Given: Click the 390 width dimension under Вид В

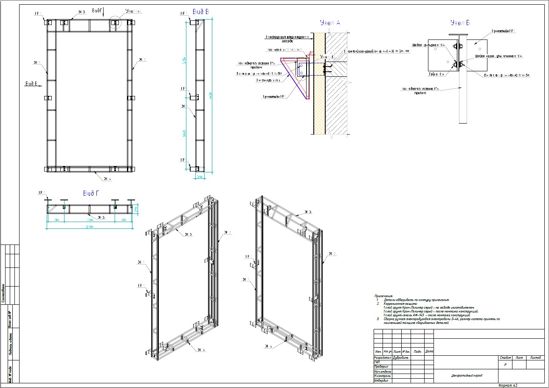Looking at the screenshot, I should click(x=200, y=177).
